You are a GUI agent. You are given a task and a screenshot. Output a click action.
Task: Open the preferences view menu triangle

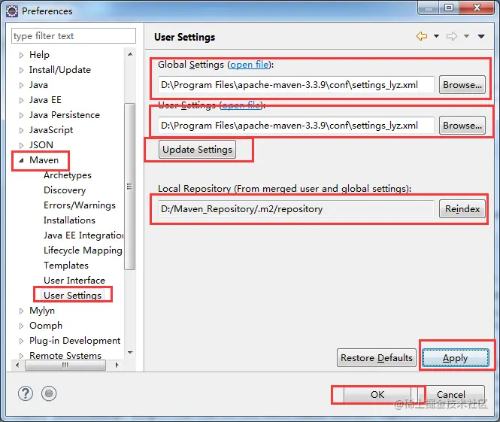pos(481,36)
